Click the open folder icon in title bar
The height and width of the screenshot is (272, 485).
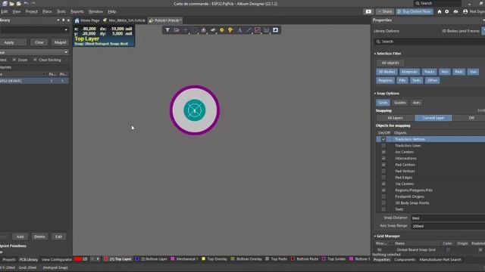click(x=12, y=4)
